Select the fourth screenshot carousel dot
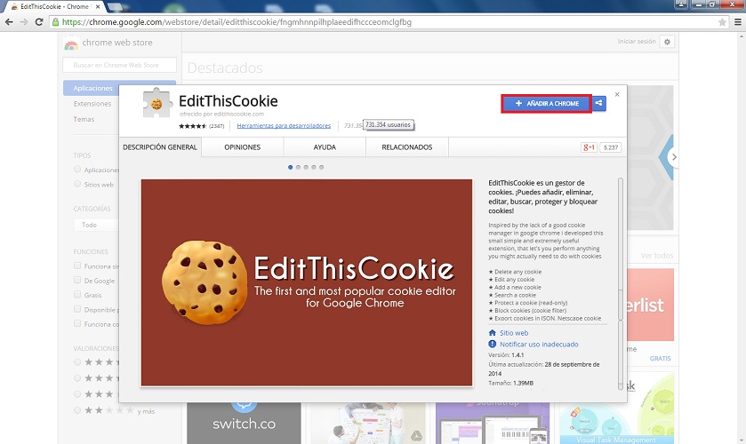Viewport: 746px width, 444px height. [314, 167]
